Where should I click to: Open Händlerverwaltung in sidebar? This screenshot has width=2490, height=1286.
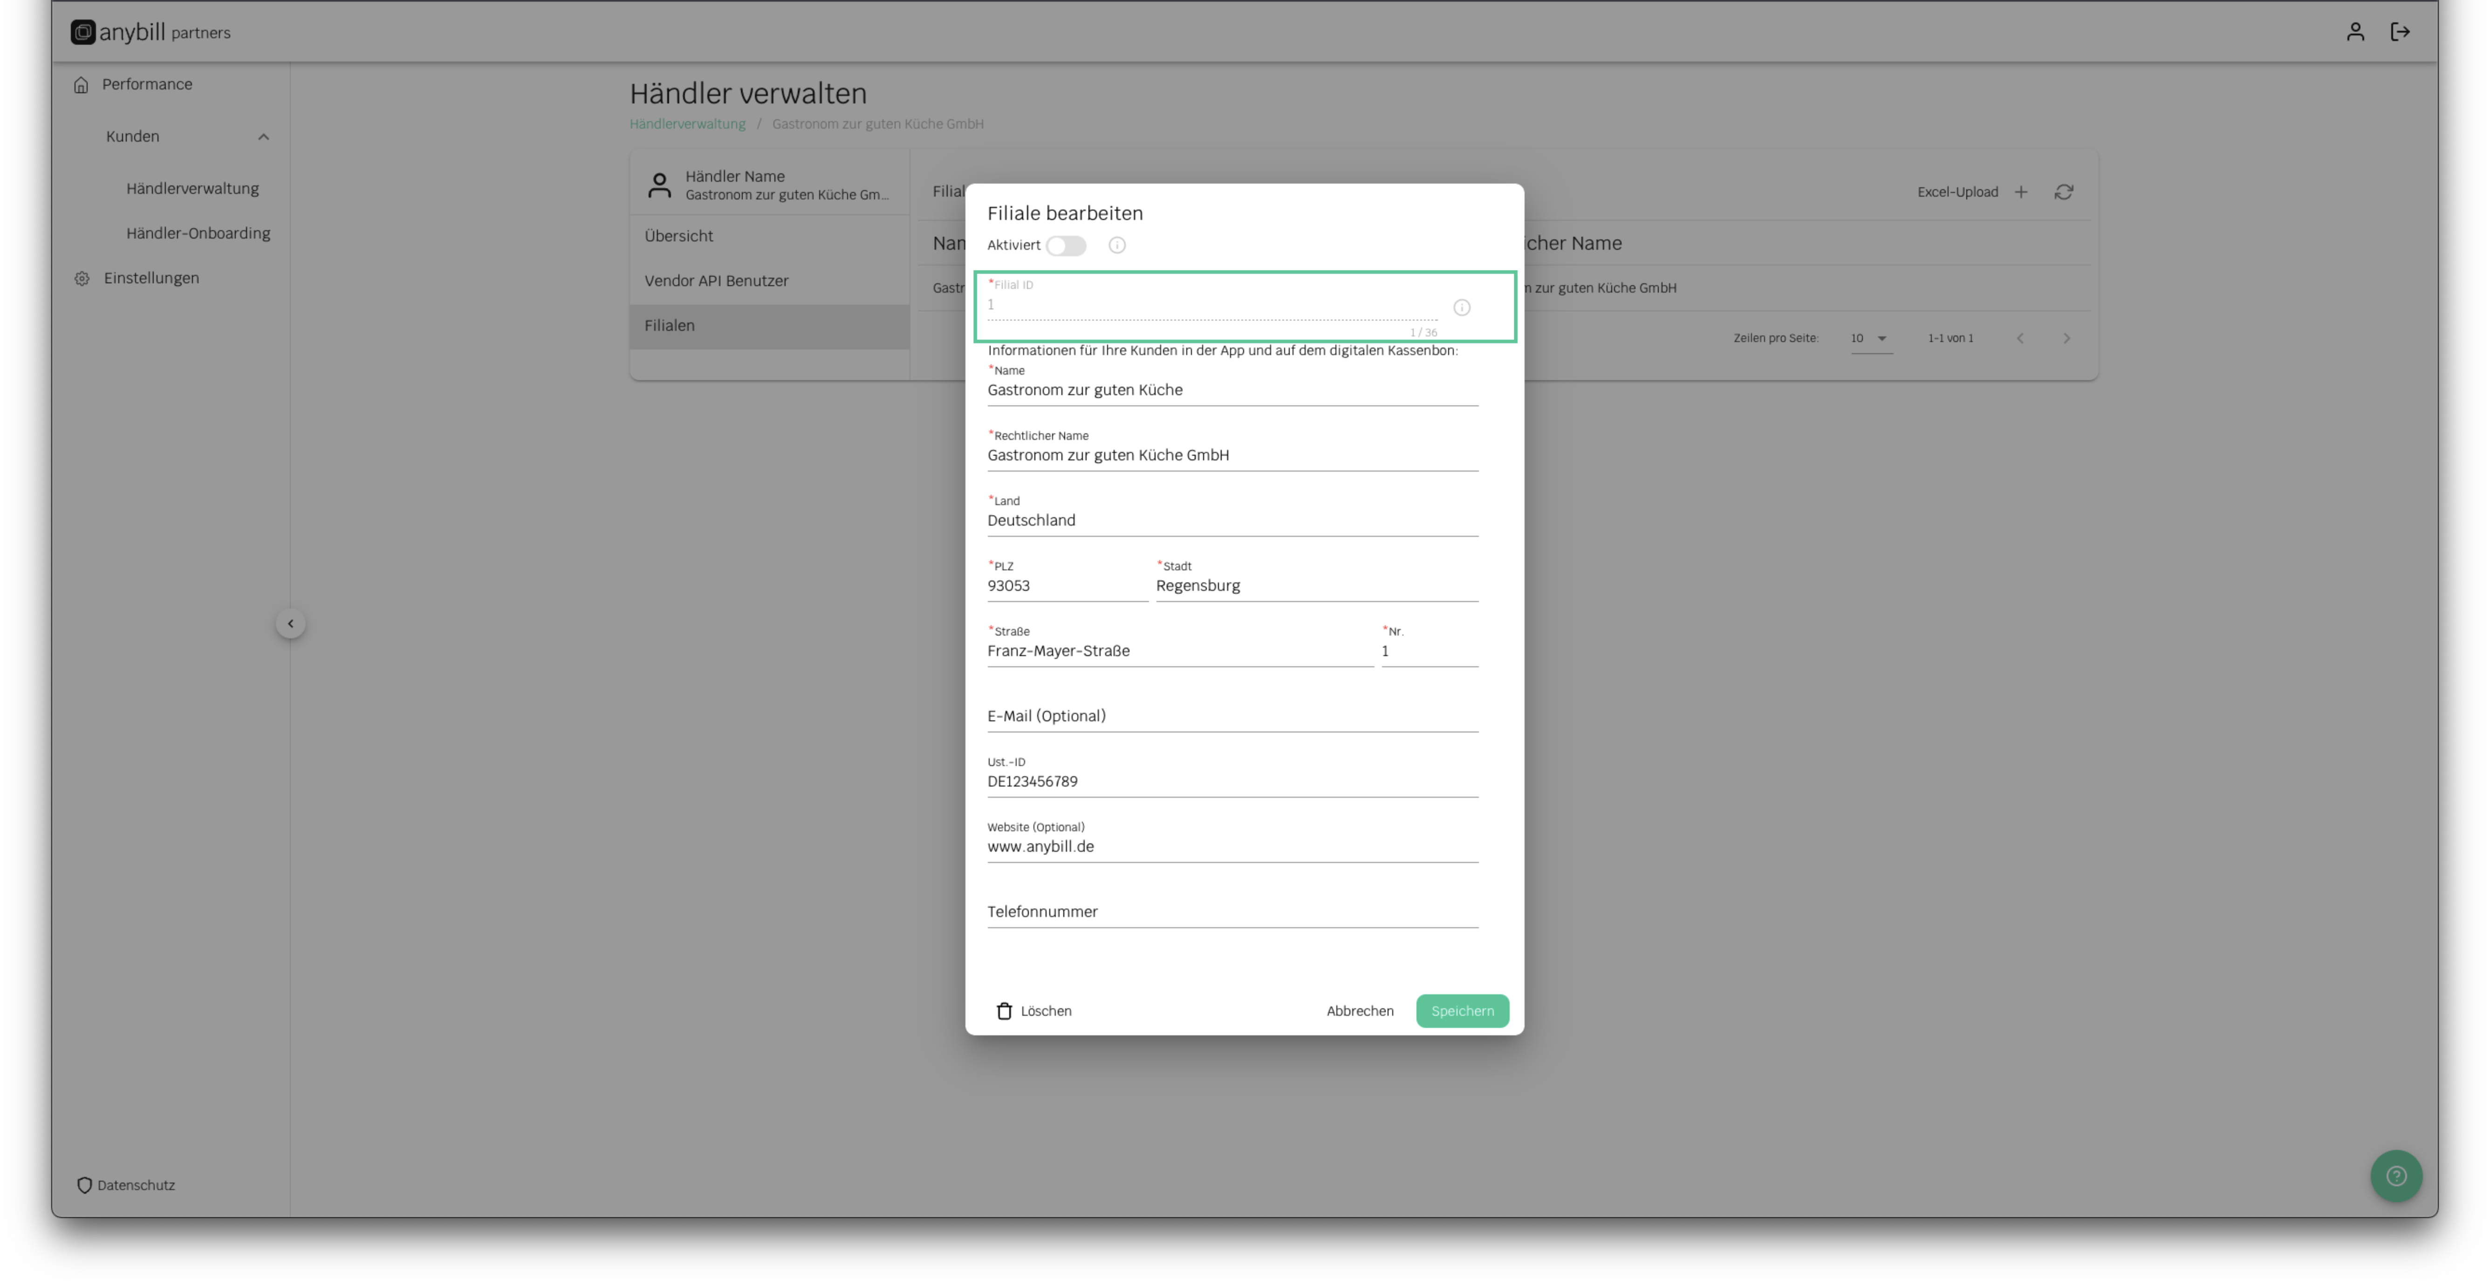[x=192, y=189]
